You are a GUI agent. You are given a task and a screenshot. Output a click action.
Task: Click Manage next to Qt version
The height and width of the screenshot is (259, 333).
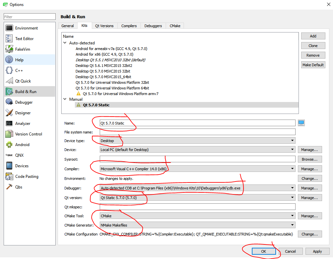click(309, 198)
